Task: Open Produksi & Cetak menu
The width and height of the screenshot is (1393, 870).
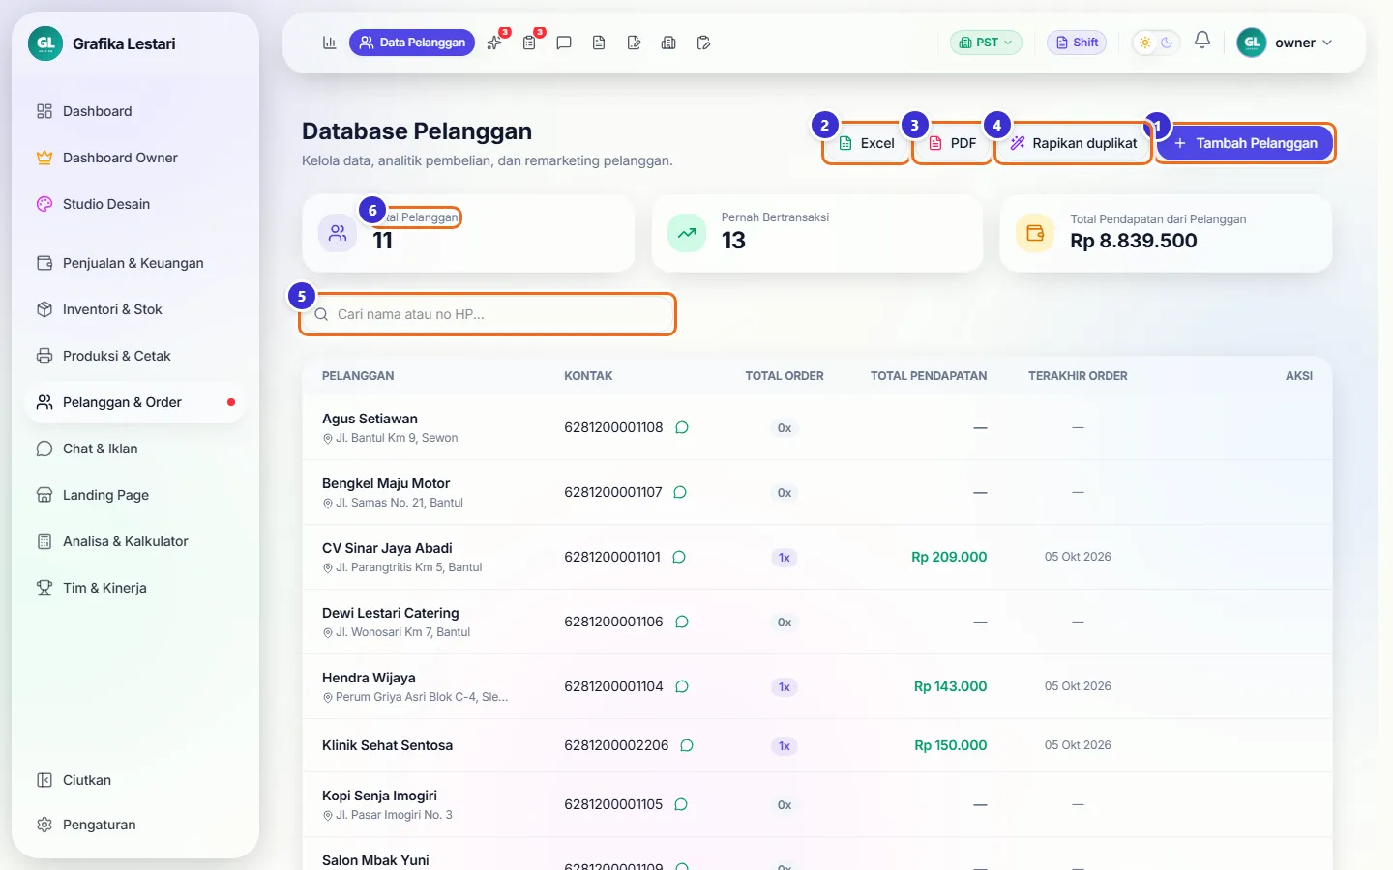Action: 135,356
